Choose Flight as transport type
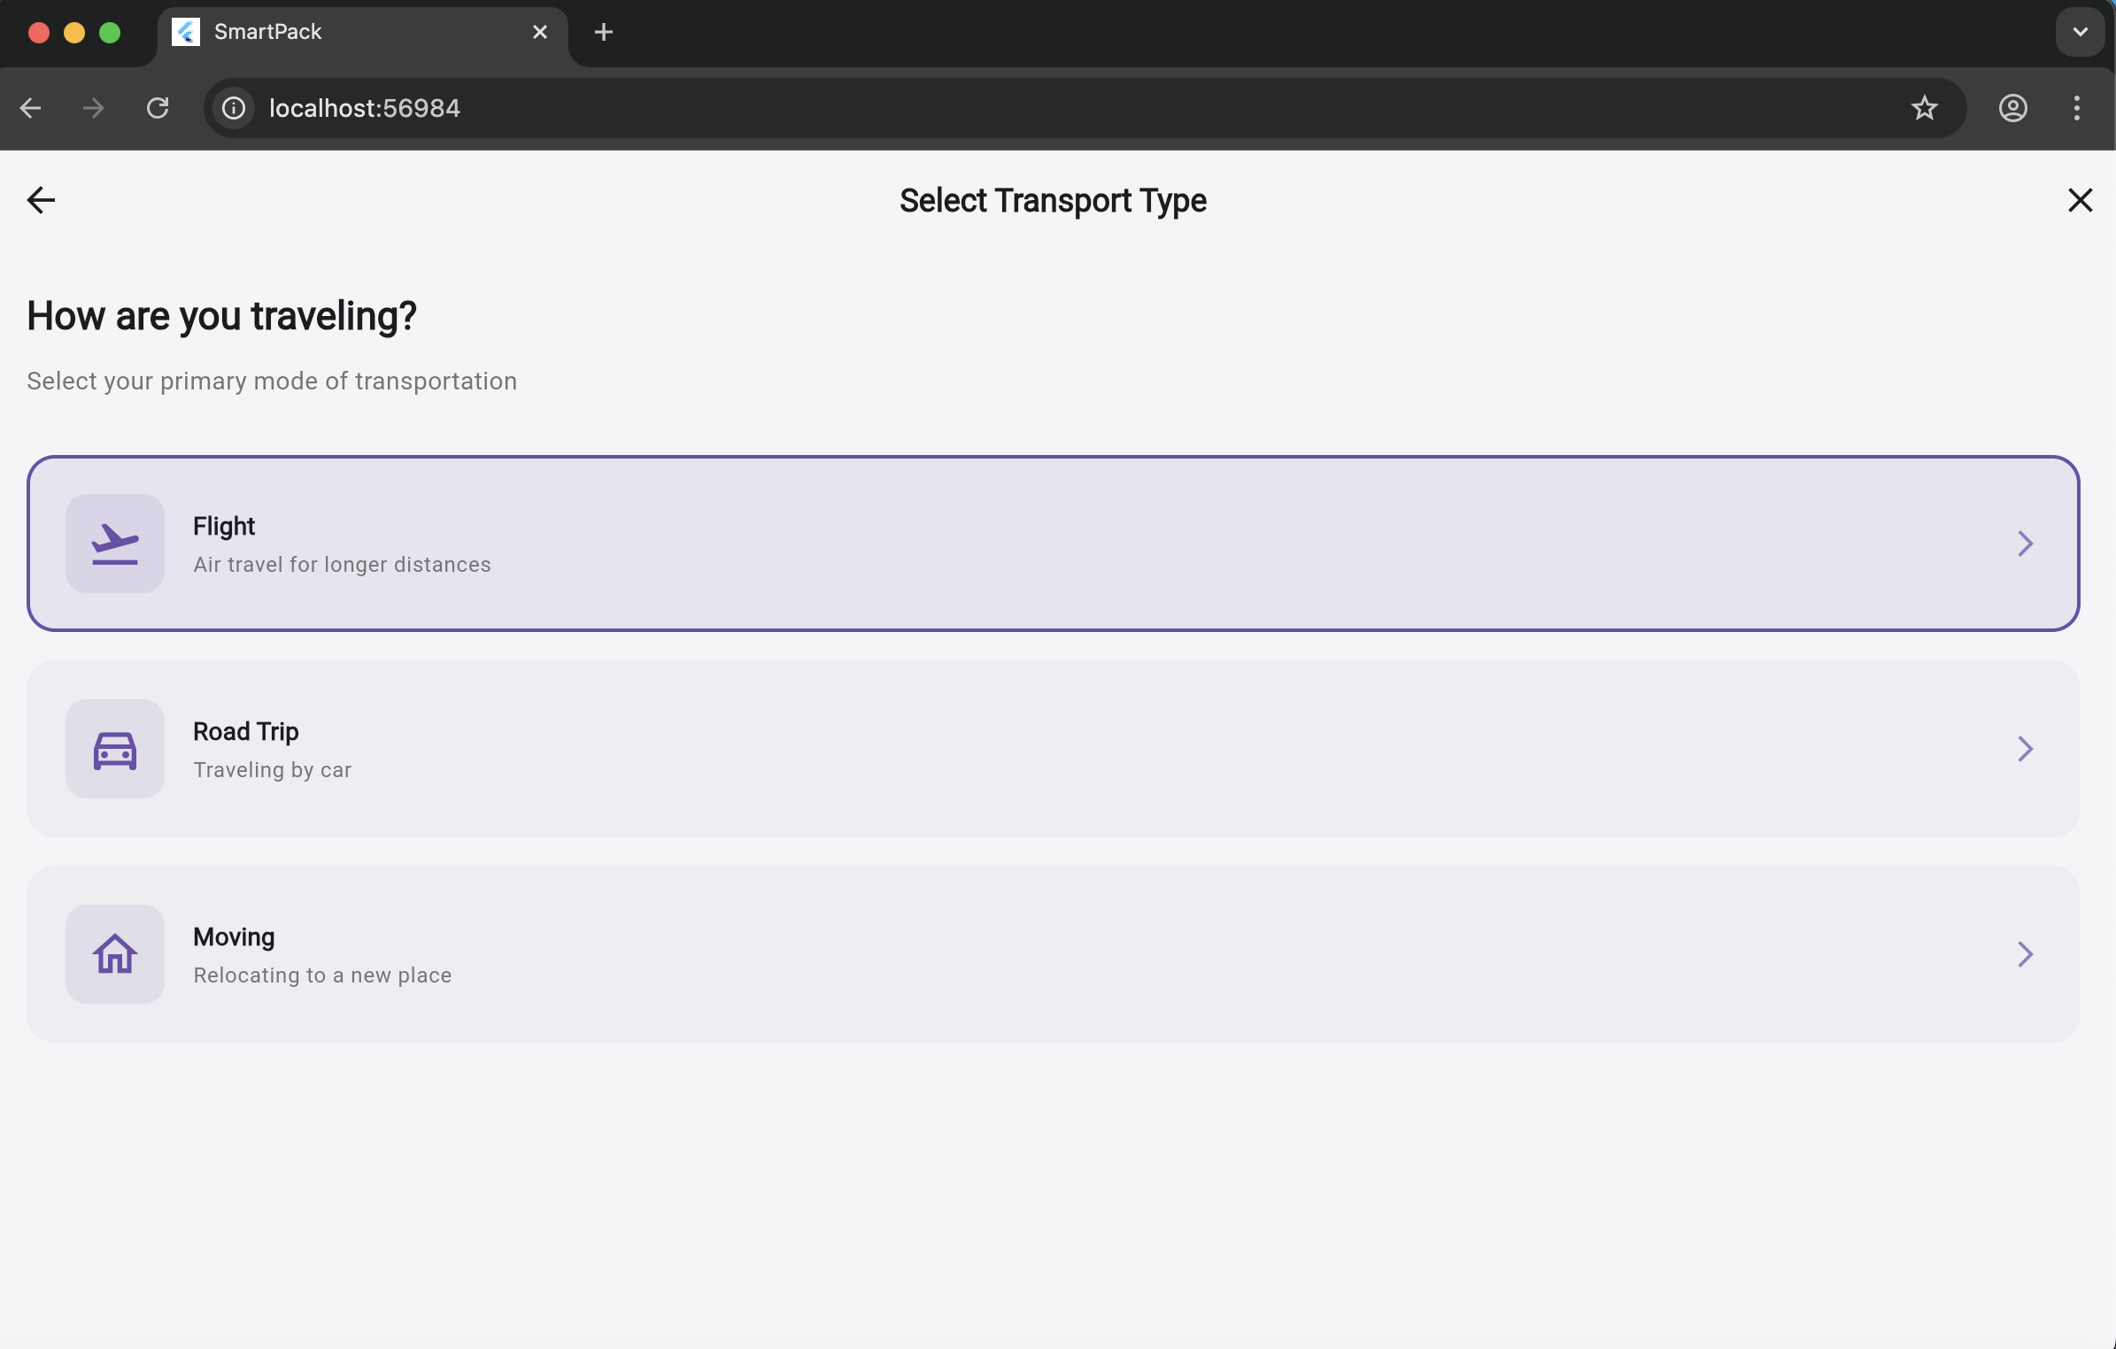 (x=1052, y=543)
